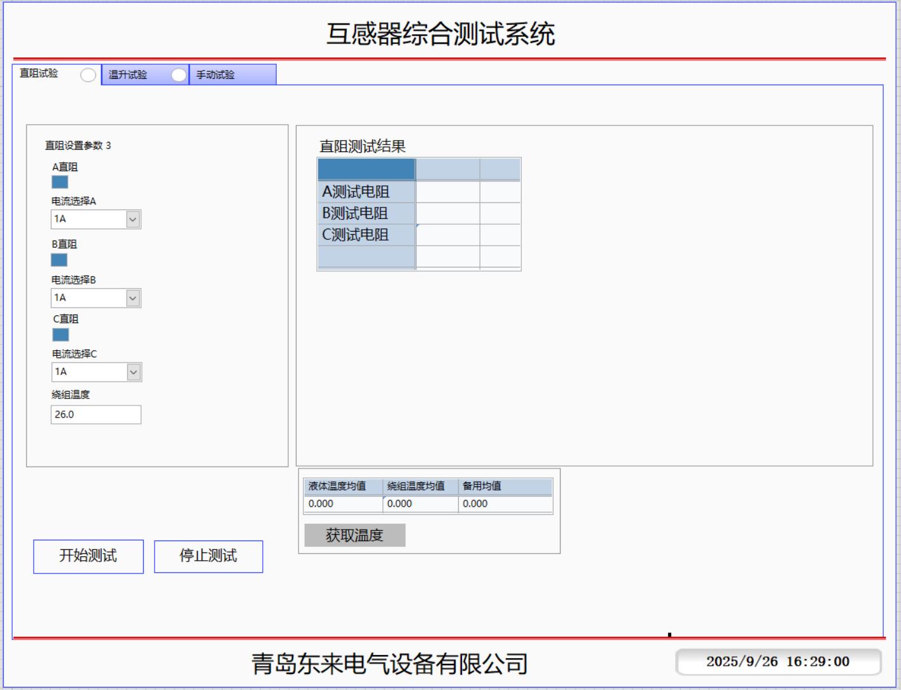Switch to the 温升试验 tab
The height and width of the screenshot is (690, 901).
pyautogui.click(x=128, y=75)
